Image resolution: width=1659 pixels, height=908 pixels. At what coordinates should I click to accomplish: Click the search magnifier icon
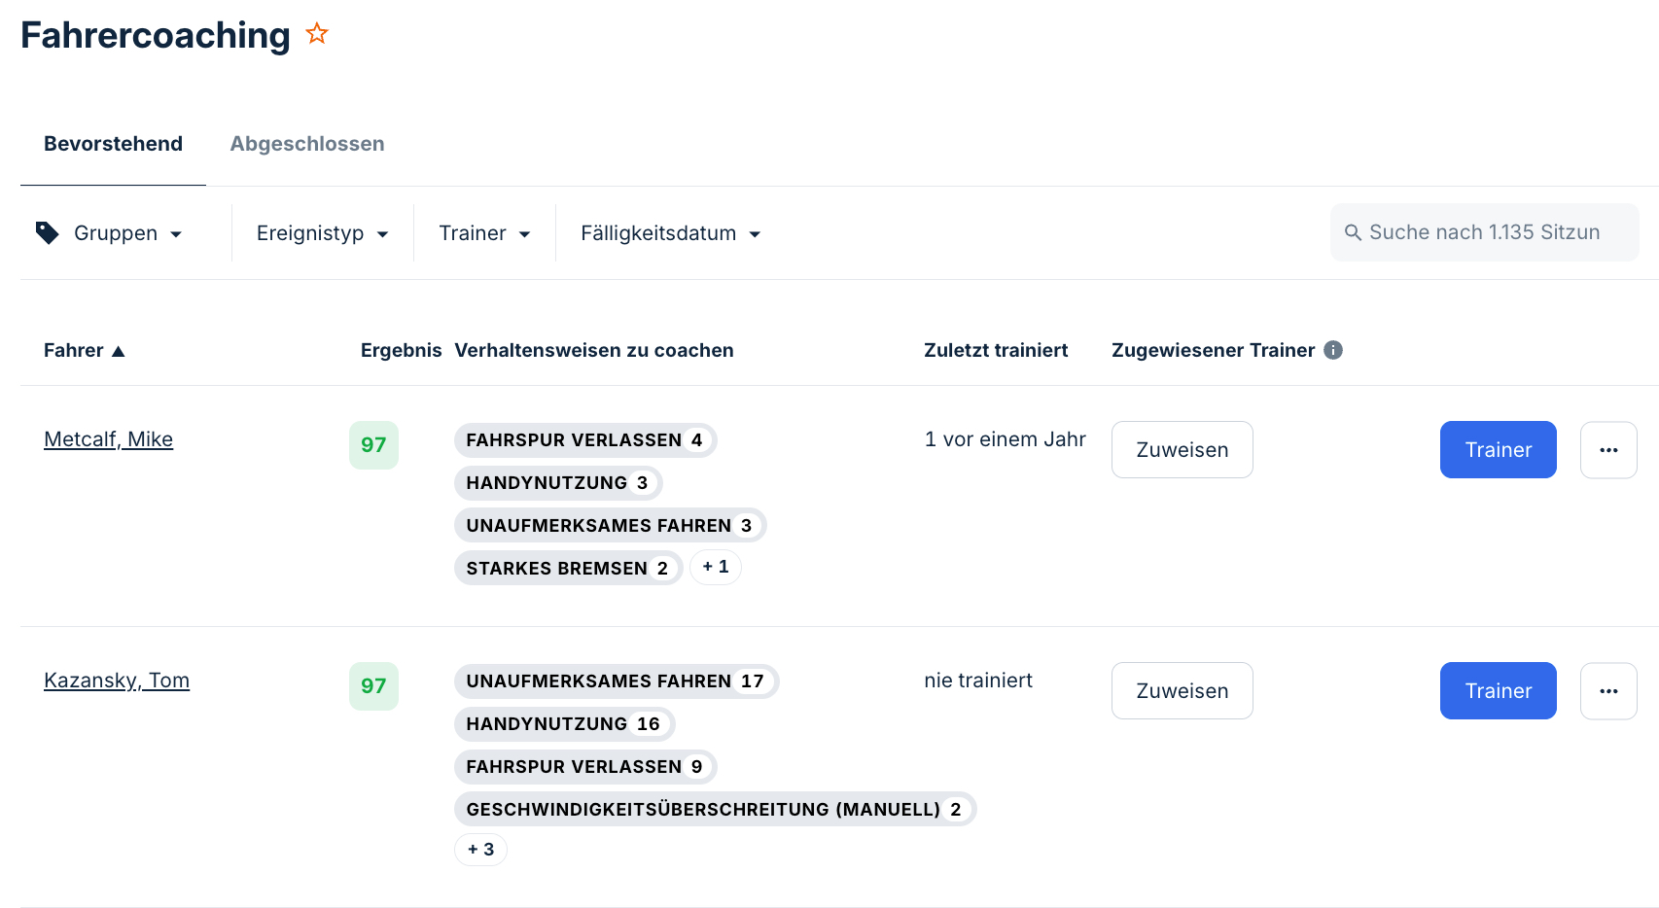point(1353,232)
